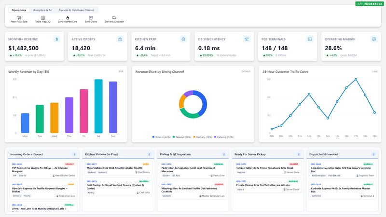Image resolution: width=386 pixels, height=217 pixels.
Task: Click the Incoming Orders queue count badge
Action: [x=75, y=154]
